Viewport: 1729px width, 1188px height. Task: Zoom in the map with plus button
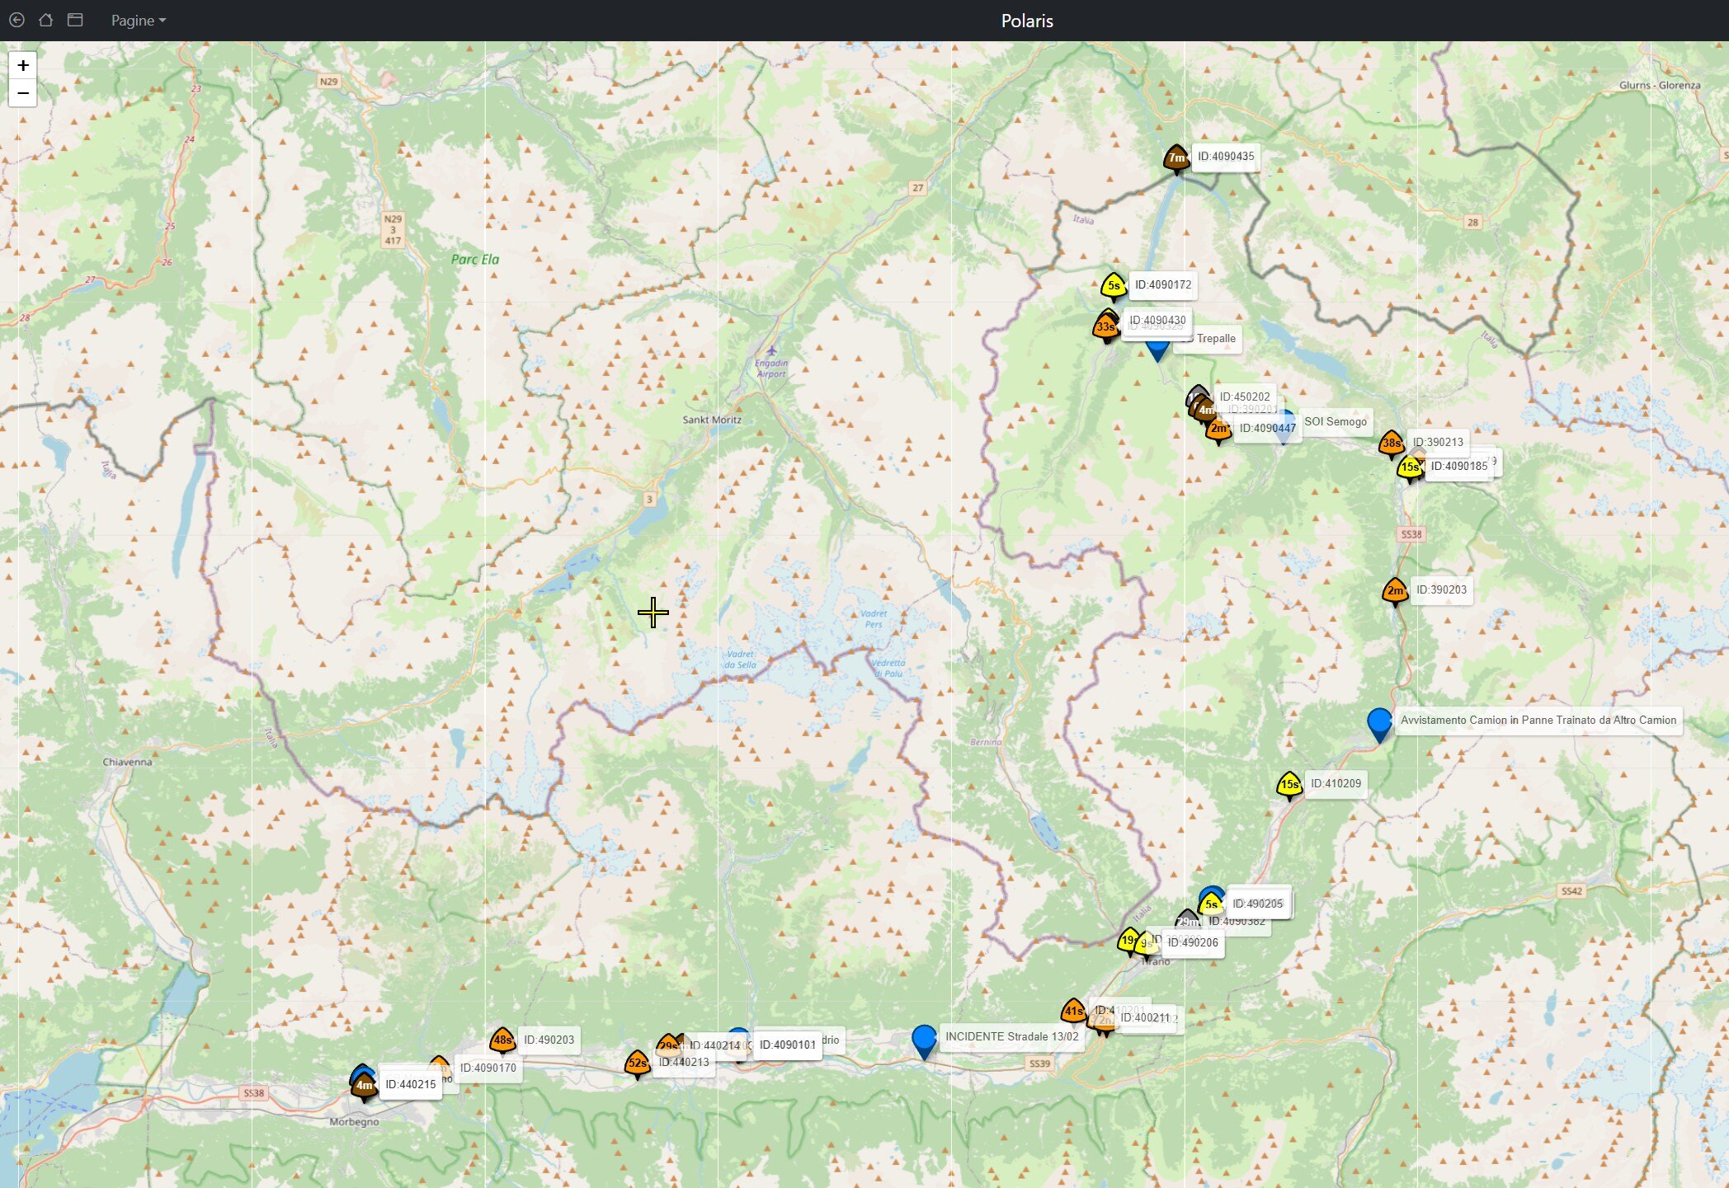pyautogui.click(x=23, y=65)
